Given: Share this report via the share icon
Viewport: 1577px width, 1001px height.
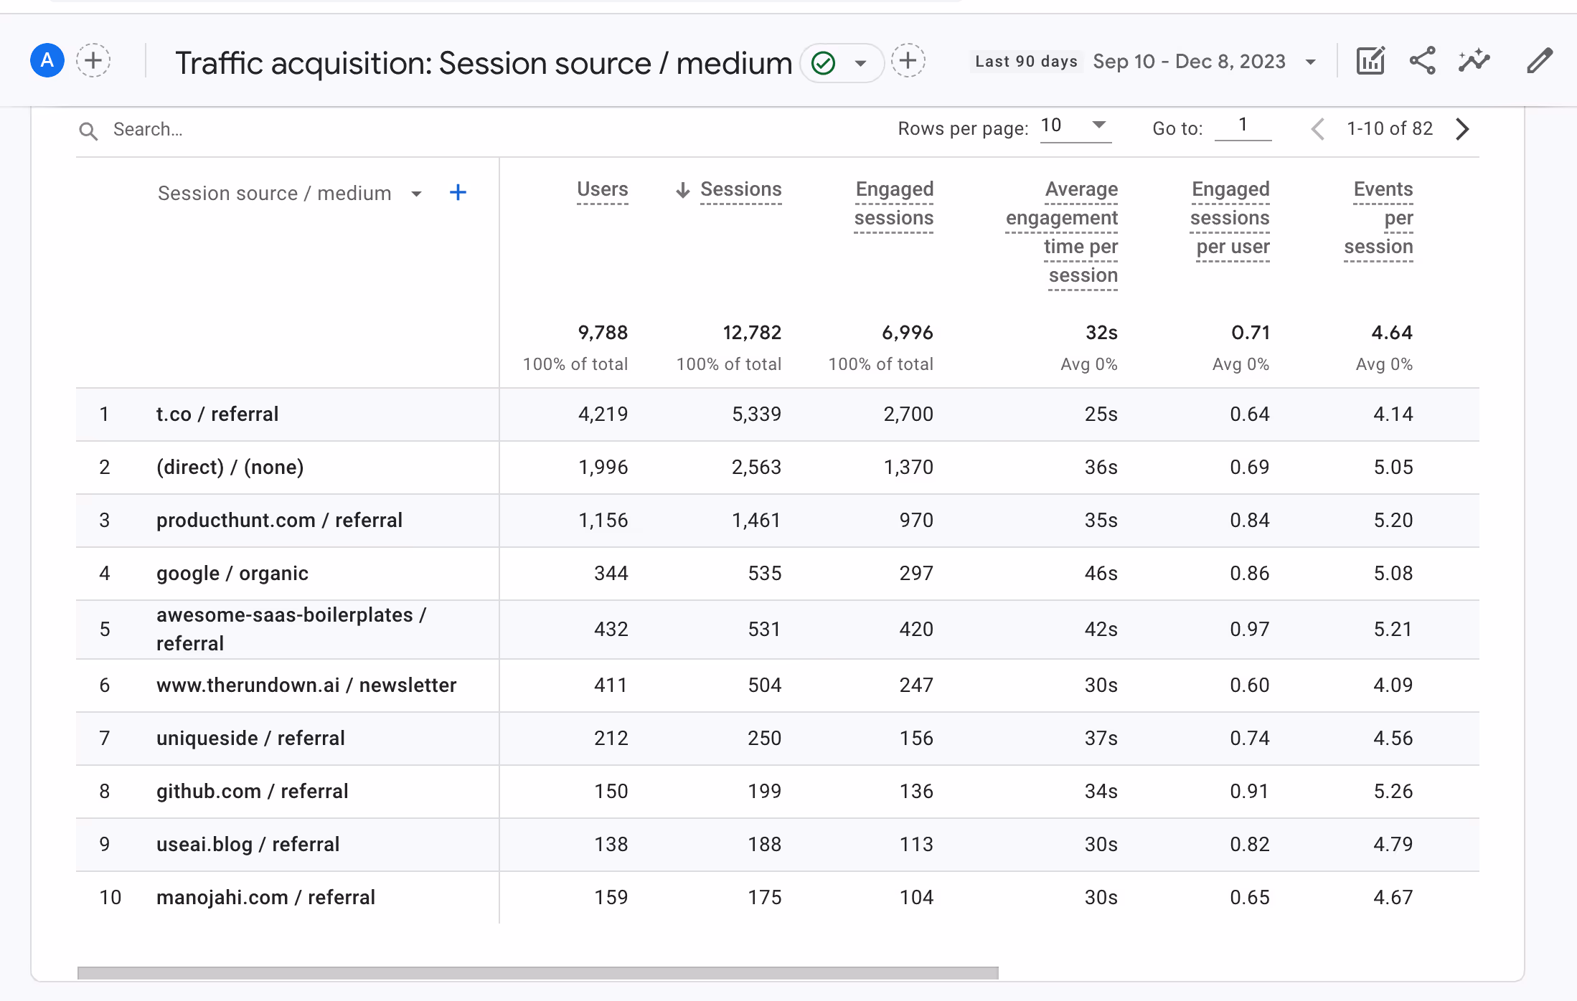Looking at the screenshot, I should (x=1422, y=61).
